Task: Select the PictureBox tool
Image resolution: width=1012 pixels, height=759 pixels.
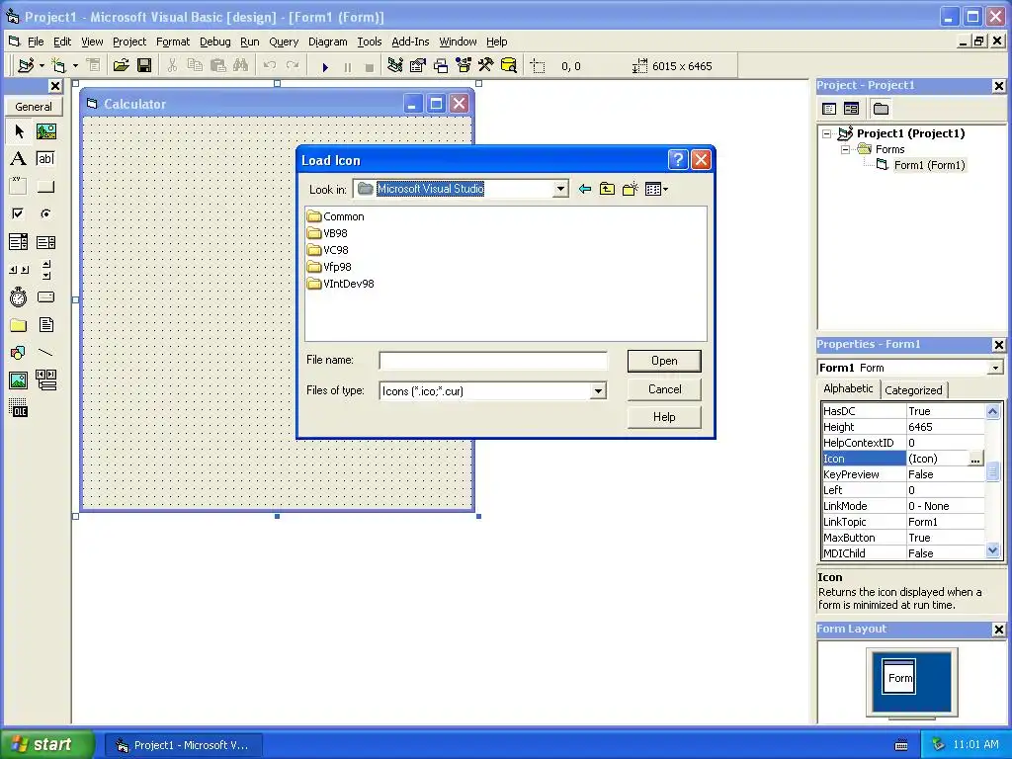Action: pyautogui.click(x=45, y=131)
